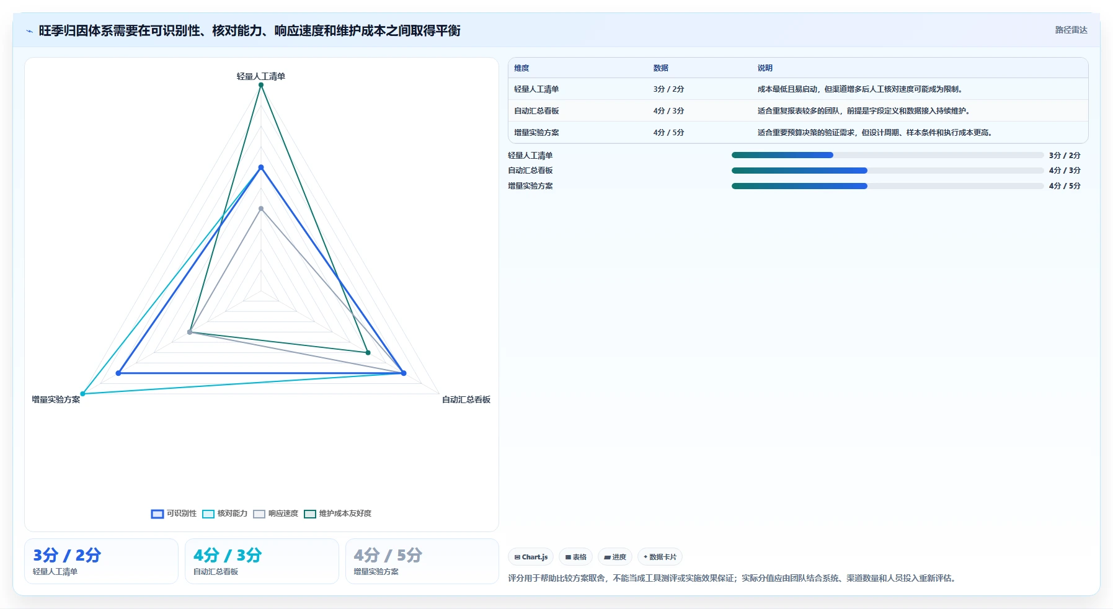Click the blue data point on the 自动汇总看板 axis
The height and width of the screenshot is (609, 1113).
coord(404,373)
